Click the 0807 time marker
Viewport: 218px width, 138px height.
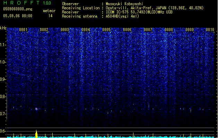(x=148, y=30)
